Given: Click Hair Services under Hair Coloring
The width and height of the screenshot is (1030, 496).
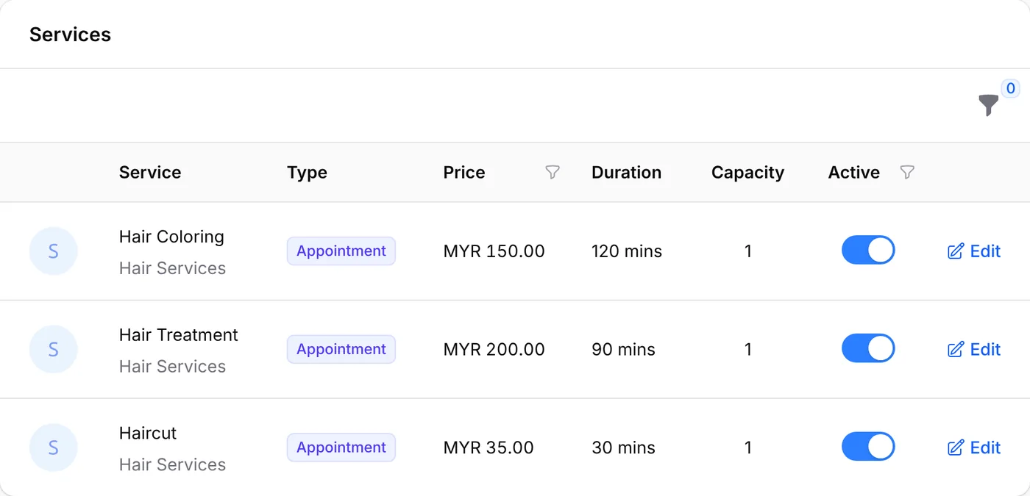Looking at the screenshot, I should coord(172,268).
